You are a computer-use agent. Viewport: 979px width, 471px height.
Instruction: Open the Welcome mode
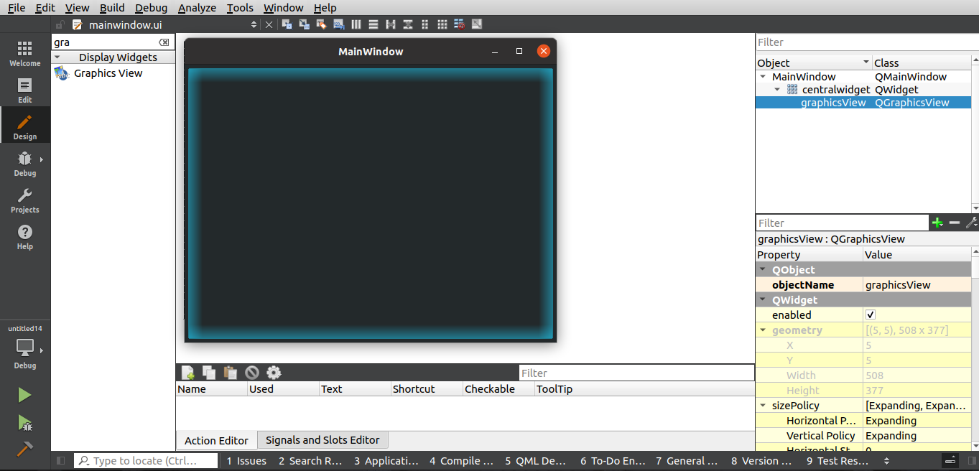pyautogui.click(x=24, y=54)
